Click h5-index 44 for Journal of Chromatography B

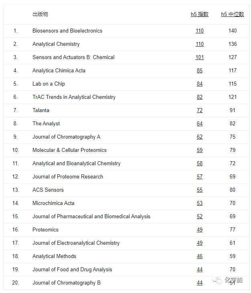[199, 283]
